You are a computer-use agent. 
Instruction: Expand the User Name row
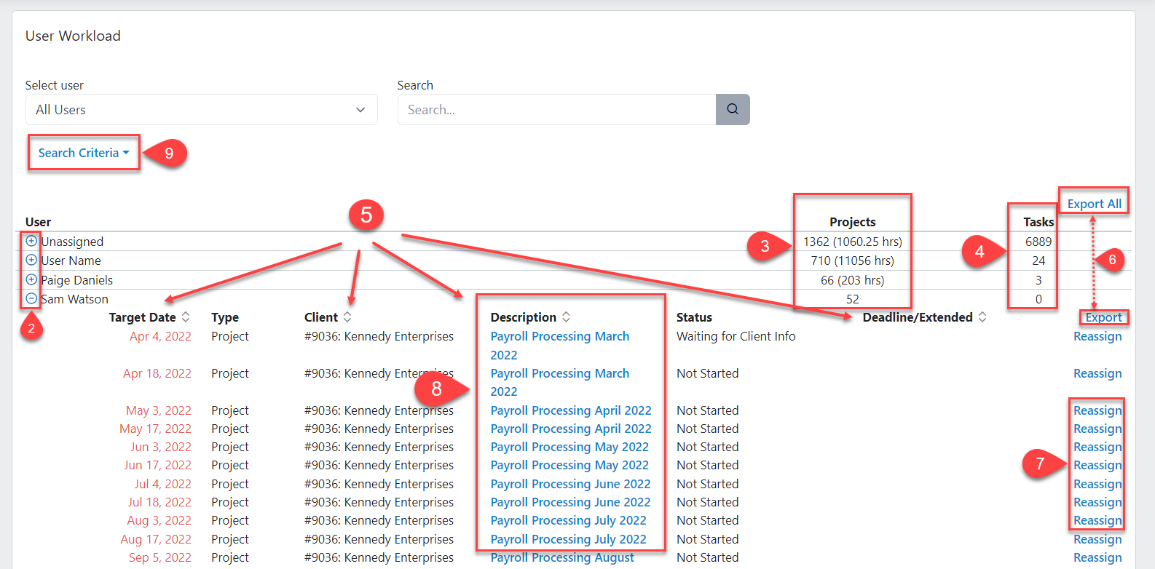pos(31,260)
